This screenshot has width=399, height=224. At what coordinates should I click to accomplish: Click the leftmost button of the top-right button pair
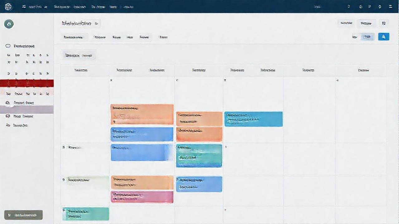coord(346,23)
